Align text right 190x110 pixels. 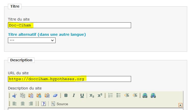tap(31, 104)
